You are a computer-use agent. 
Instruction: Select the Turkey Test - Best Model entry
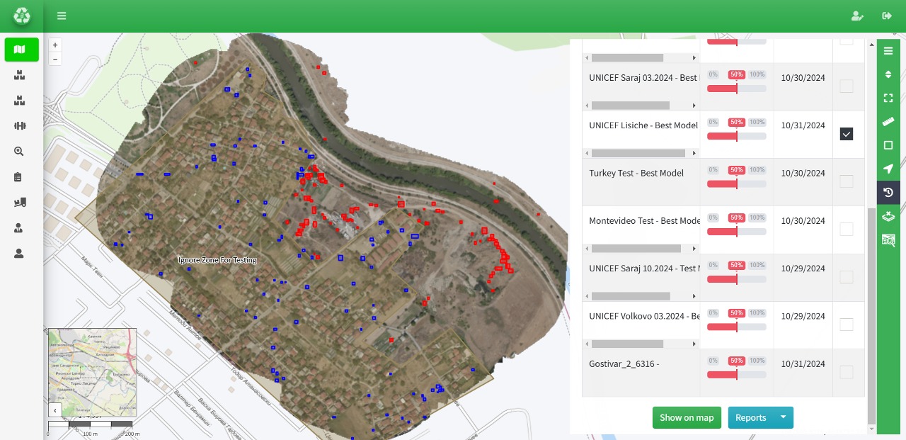[x=636, y=173]
